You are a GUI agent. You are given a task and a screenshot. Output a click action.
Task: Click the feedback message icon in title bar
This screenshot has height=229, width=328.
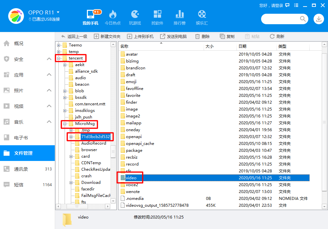(x=287, y=5)
